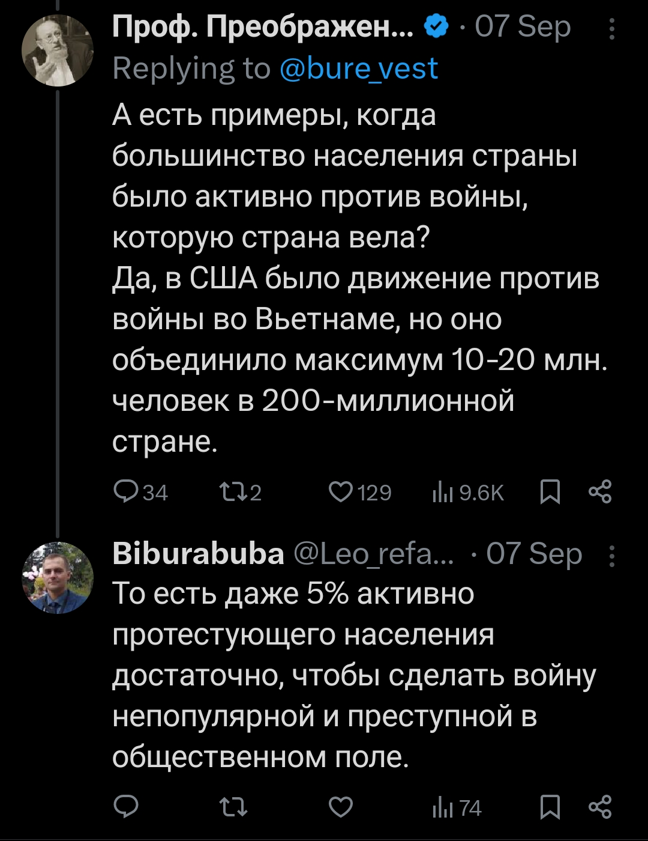The image size is (648, 841).
Task: Open the 07 Sep timestamp on Biburabuba's reply
Action: (534, 554)
